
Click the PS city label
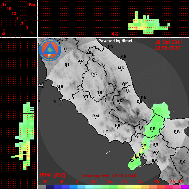(111, 46)
